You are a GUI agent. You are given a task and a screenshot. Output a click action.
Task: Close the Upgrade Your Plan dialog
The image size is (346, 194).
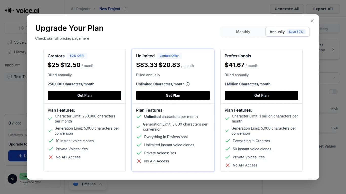(x=312, y=21)
